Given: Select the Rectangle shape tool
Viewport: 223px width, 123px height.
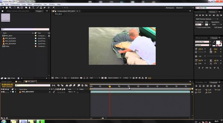Looking at the screenshot, I should [26, 8].
